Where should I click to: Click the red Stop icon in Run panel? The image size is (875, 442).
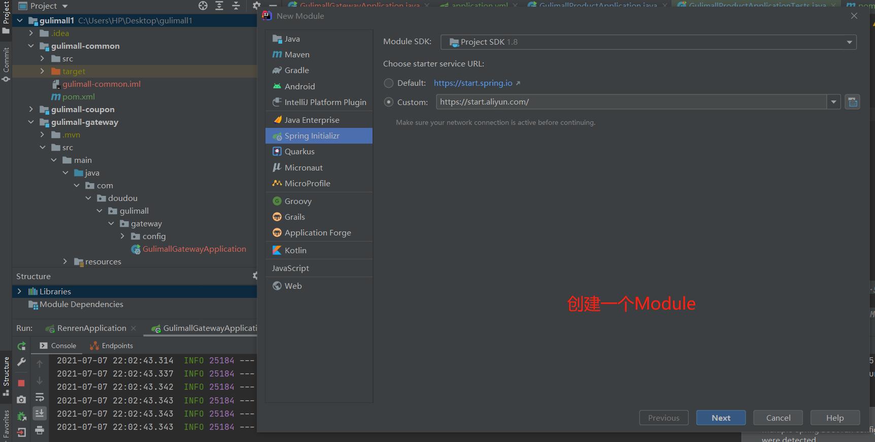pyautogui.click(x=21, y=383)
